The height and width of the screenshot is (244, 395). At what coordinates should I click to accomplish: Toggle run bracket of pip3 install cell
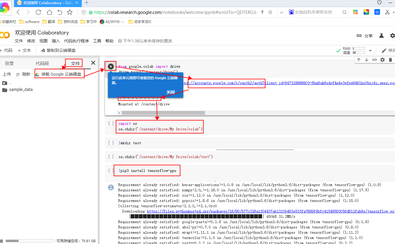point(111,170)
